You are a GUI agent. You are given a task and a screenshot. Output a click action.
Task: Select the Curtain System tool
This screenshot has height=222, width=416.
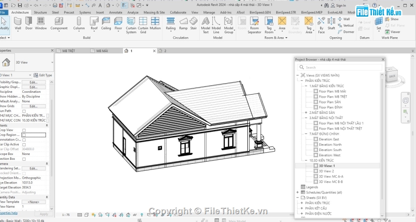[x=131, y=25]
